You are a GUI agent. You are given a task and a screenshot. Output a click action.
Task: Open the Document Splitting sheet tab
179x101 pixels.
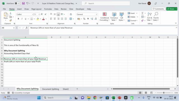click(x=51, y=89)
